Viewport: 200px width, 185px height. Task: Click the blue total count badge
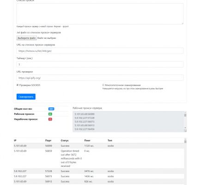coord(51,109)
